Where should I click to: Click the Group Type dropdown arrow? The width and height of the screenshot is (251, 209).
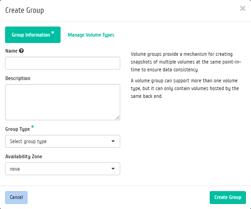pyautogui.click(x=113, y=141)
